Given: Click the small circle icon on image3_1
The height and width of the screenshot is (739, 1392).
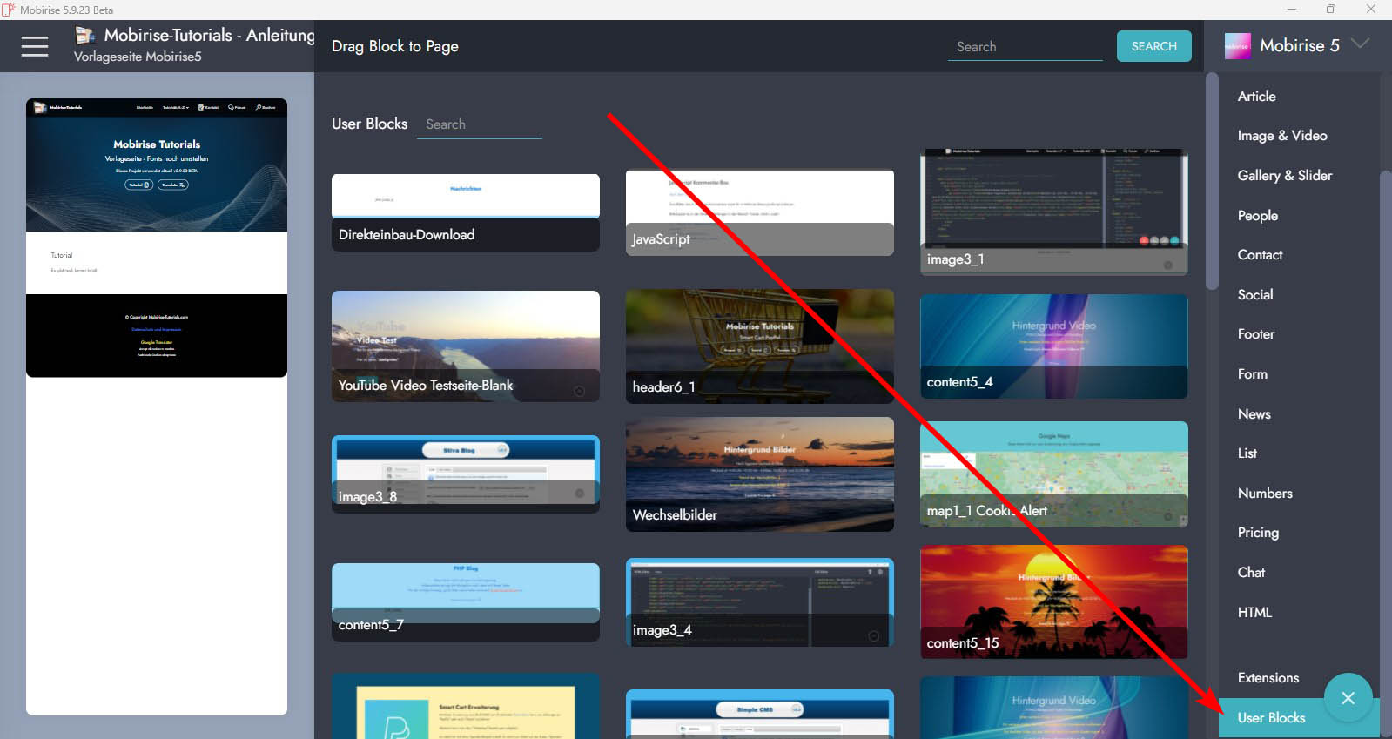Looking at the screenshot, I should [1168, 265].
